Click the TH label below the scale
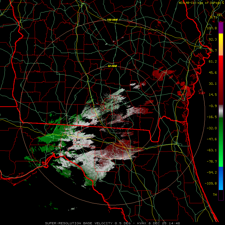The width and height of the screenshot is (225, 225). pyautogui.click(x=215, y=195)
